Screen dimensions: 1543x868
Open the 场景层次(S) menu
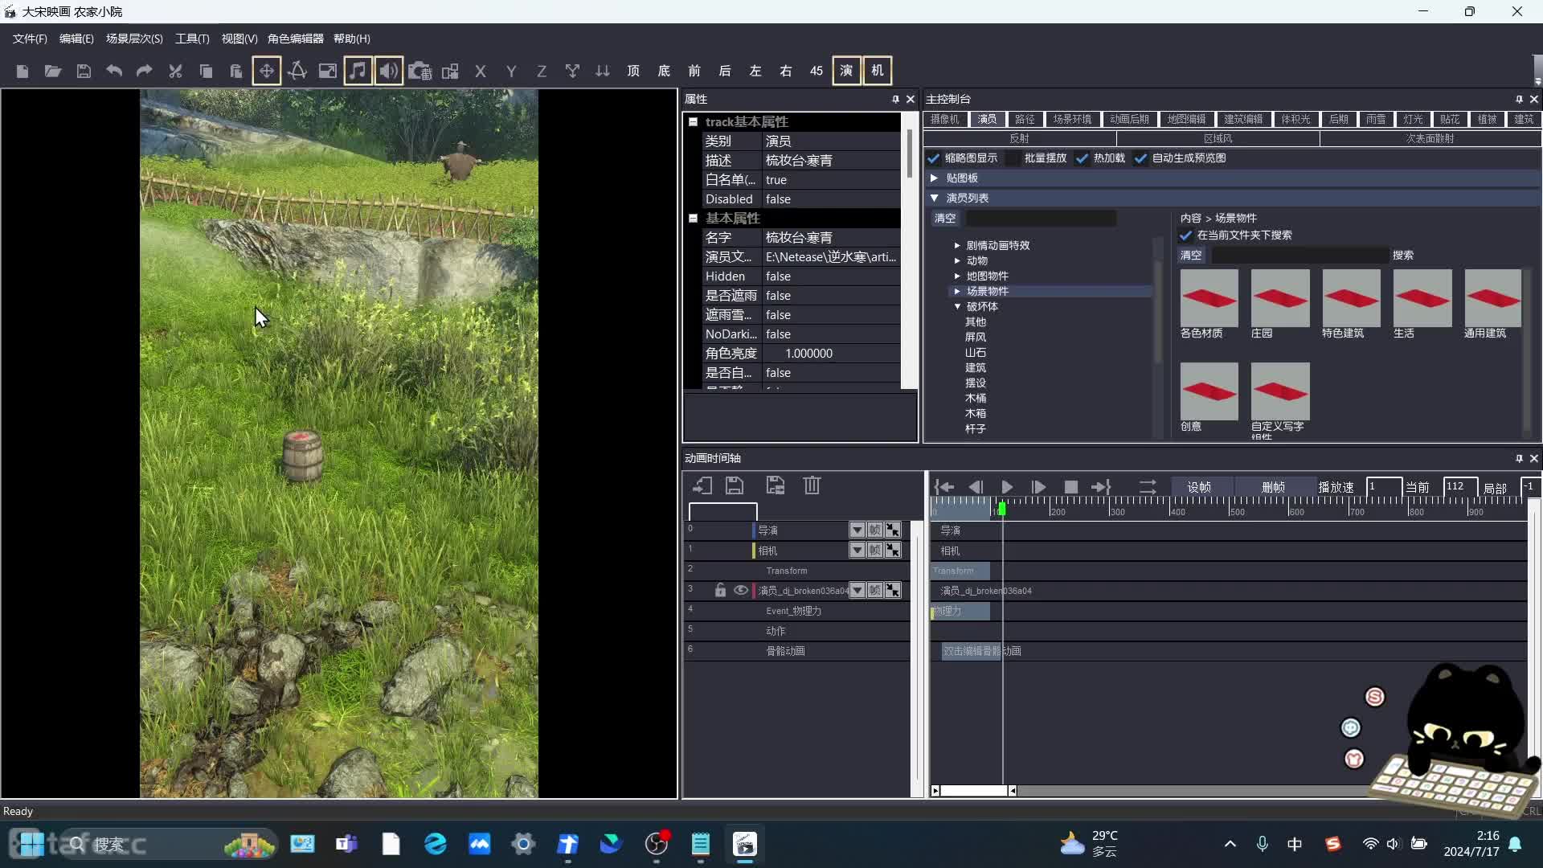point(134,39)
